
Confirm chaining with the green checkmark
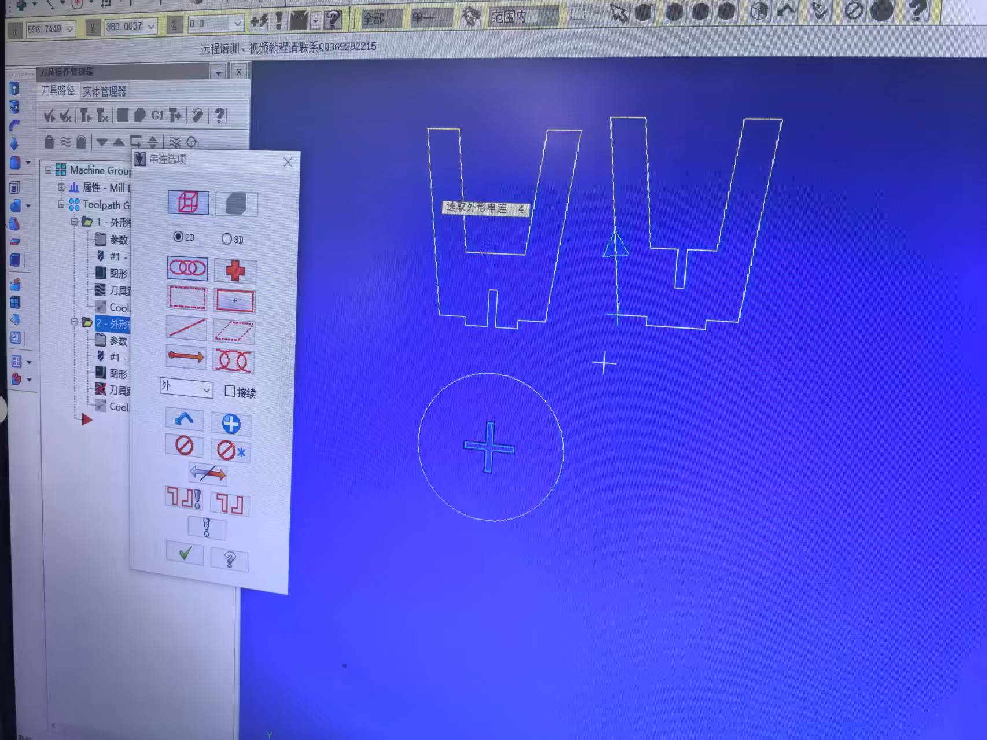[185, 554]
